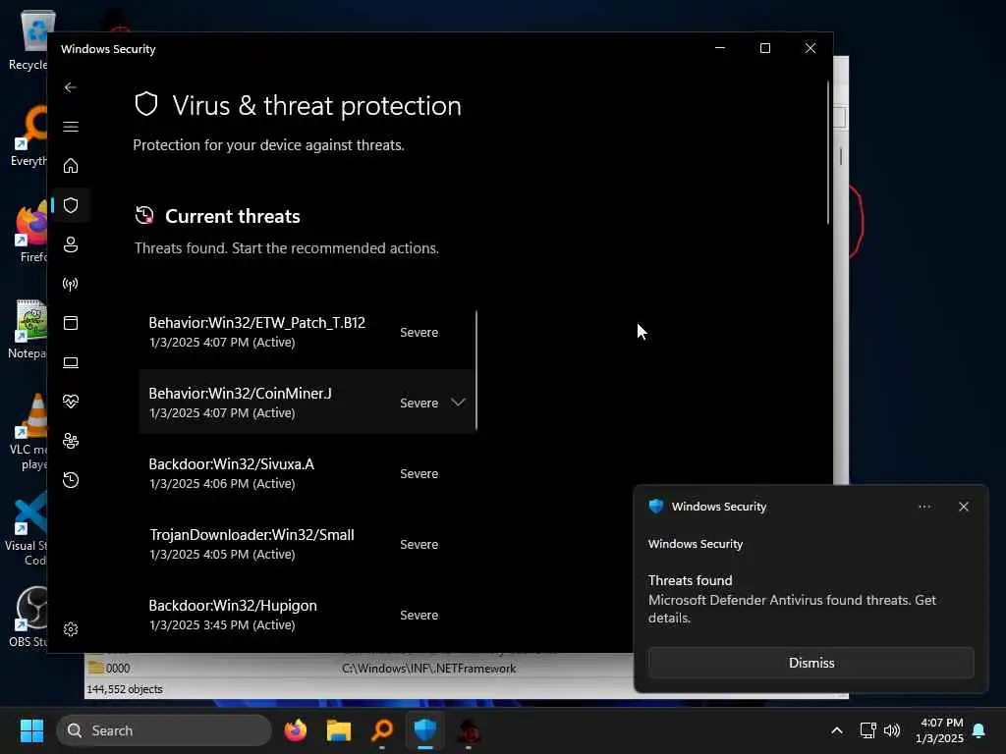Go back with the back arrow
The image size is (1006, 754).
(x=71, y=87)
